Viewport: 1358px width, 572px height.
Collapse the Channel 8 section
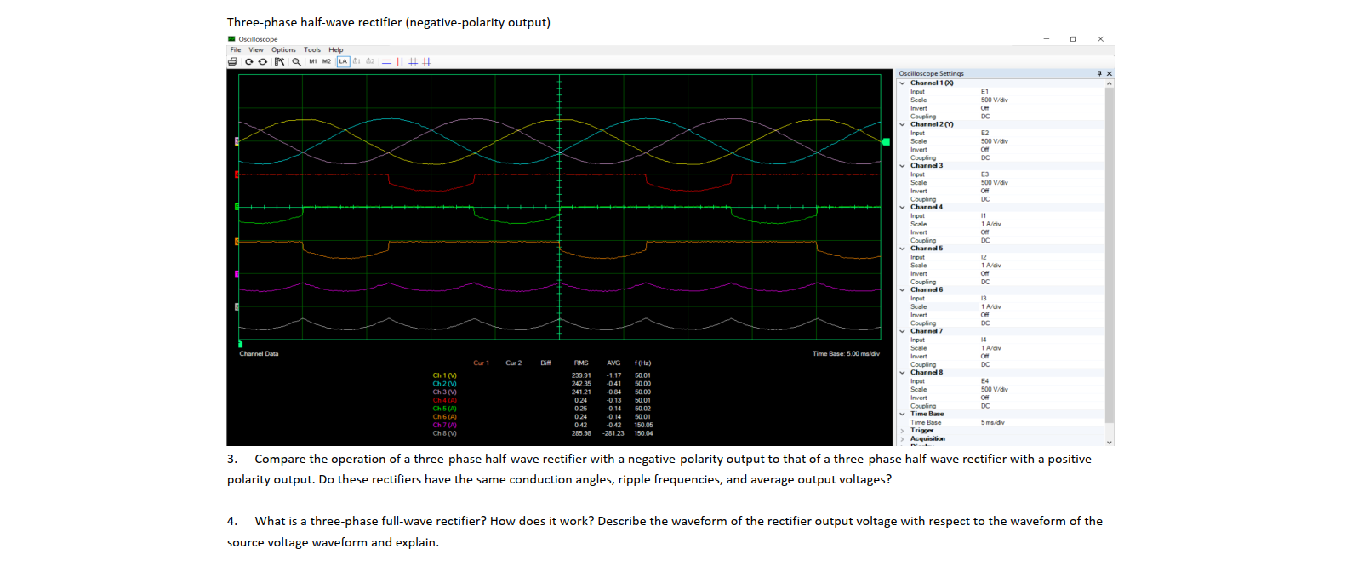click(903, 372)
